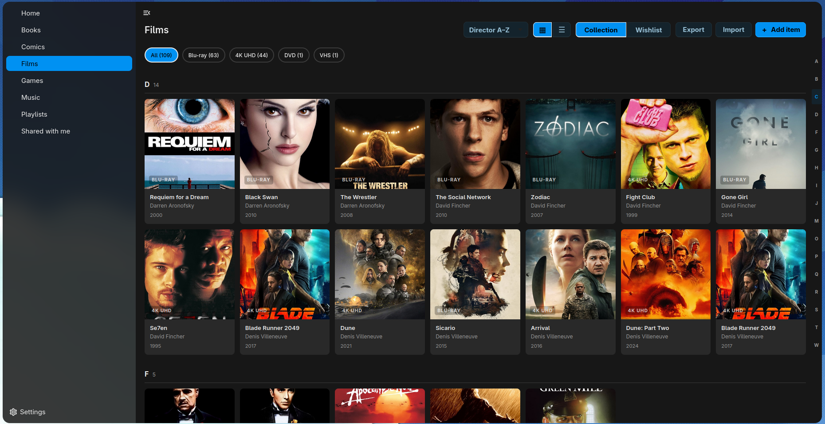
Task: Go to Home in sidebar
Action: point(69,13)
